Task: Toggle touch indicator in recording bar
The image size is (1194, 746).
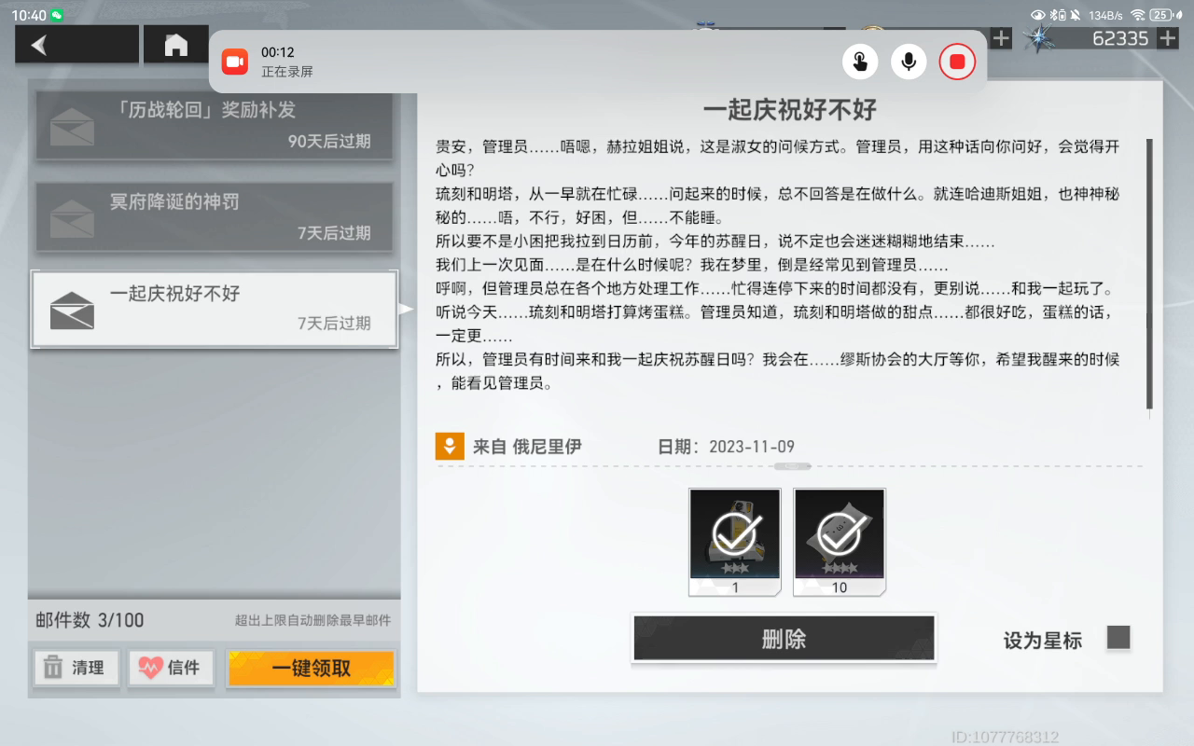Action: click(859, 62)
